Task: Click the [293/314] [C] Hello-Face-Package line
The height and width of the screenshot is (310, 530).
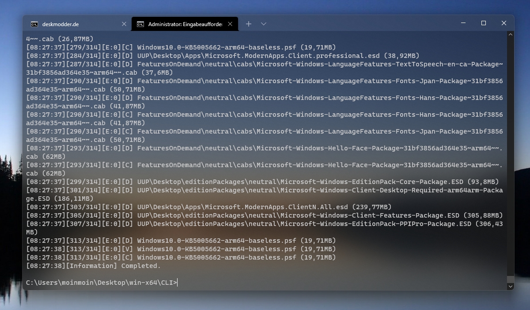Action: point(265,169)
